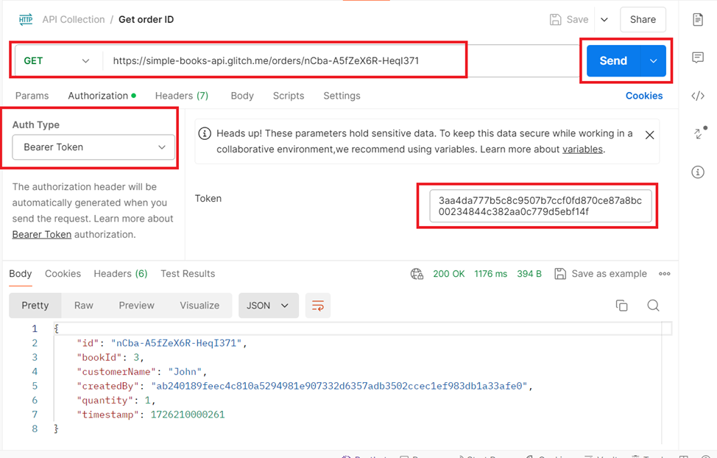Open the Cookies link
This screenshot has width=717, height=458.
coord(644,96)
